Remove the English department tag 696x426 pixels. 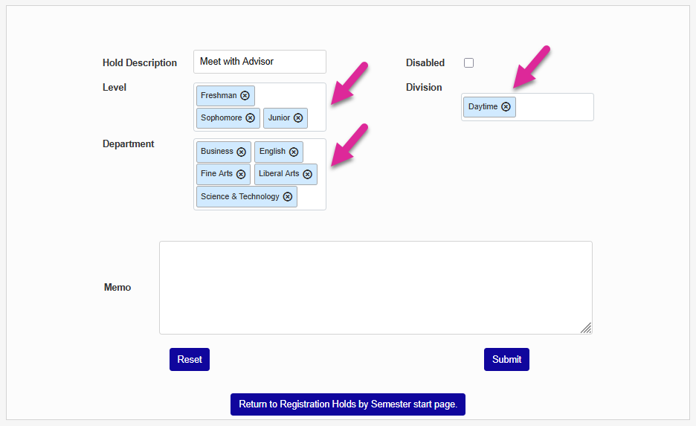(x=294, y=152)
